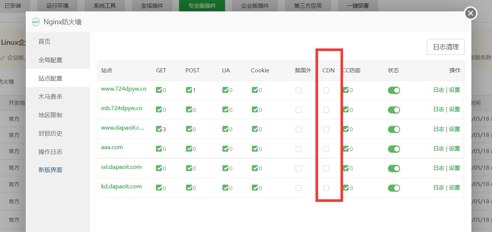Uncheck CC防御 for ssl.dapaoit.com
The width and height of the screenshot is (492, 232).
pos(346,168)
